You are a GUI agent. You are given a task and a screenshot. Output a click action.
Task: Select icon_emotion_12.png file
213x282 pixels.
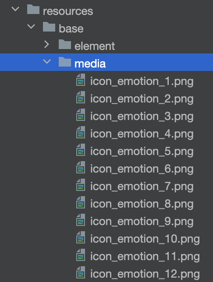(x=145, y=274)
